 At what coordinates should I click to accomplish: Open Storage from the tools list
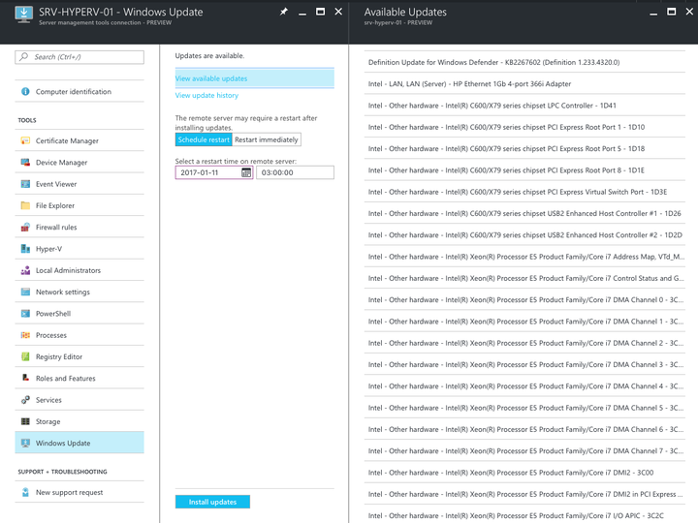click(x=79, y=421)
